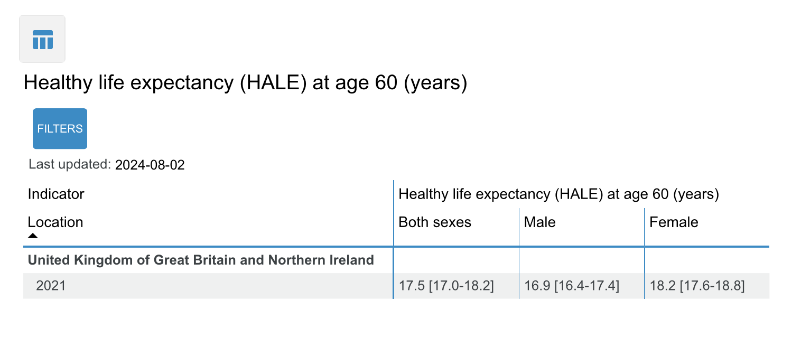The image size is (801, 338).
Task: Click the Female value 18.2
Action: click(697, 286)
